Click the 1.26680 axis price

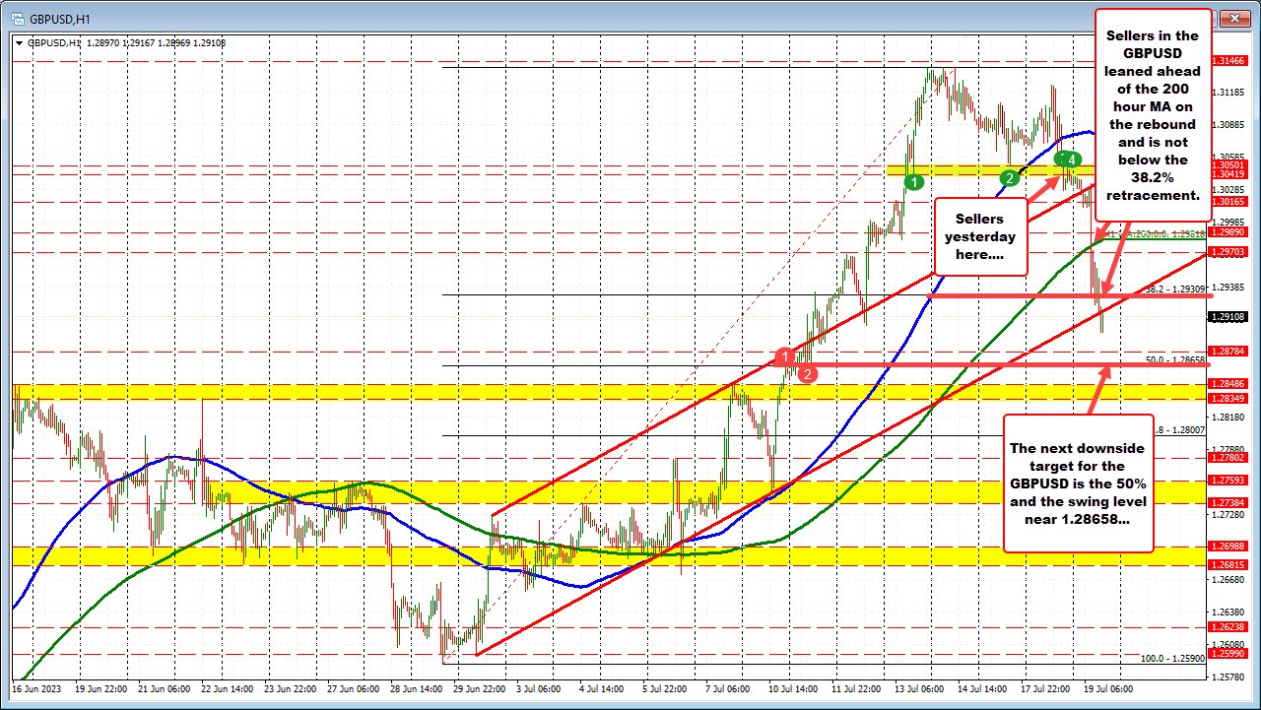tap(1228, 580)
